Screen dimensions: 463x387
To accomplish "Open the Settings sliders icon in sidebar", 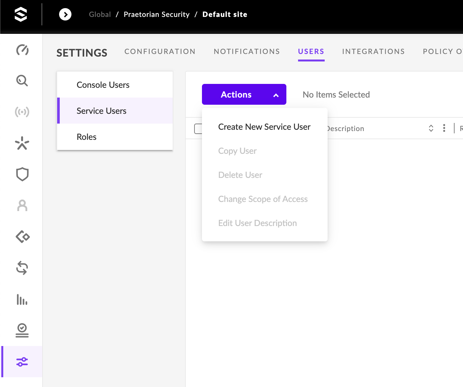I will click(22, 362).
